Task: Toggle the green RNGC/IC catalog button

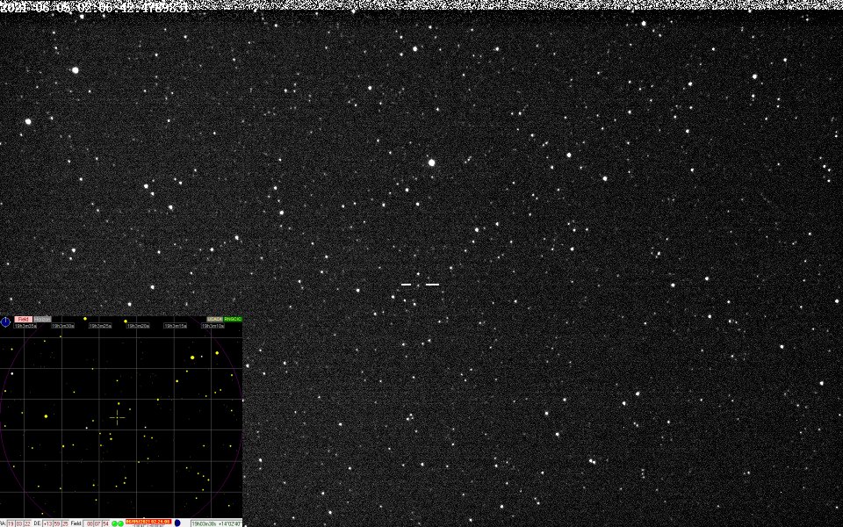Action: [x=233, y=319]
